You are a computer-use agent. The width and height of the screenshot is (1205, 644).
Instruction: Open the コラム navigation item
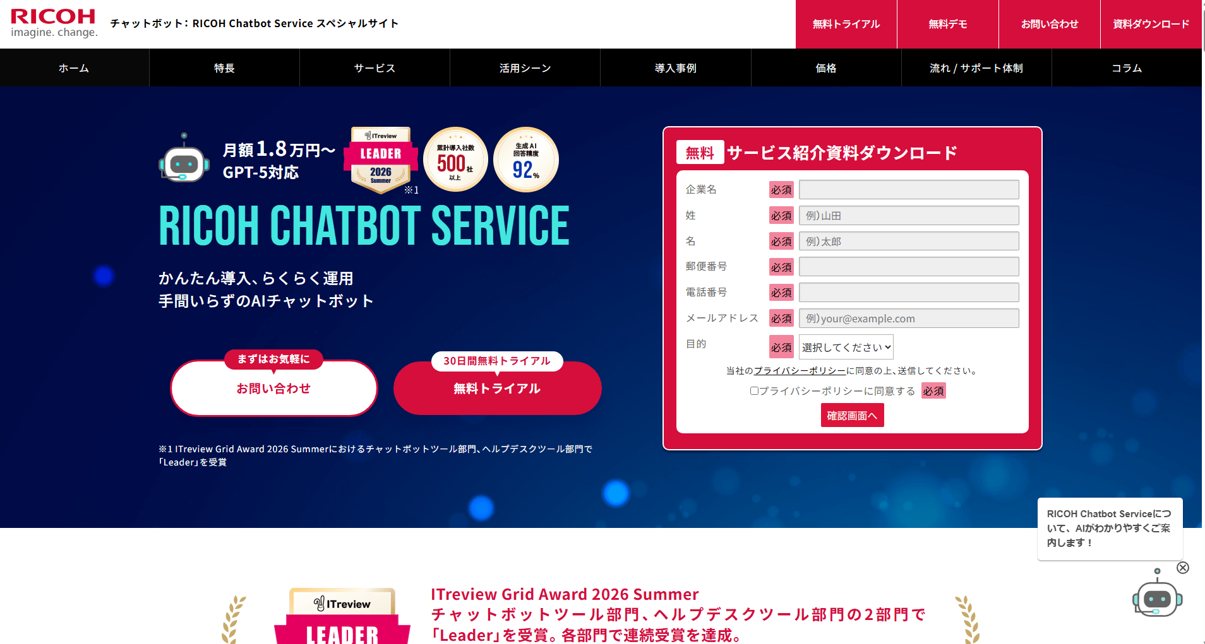(x=1127, y=67)
